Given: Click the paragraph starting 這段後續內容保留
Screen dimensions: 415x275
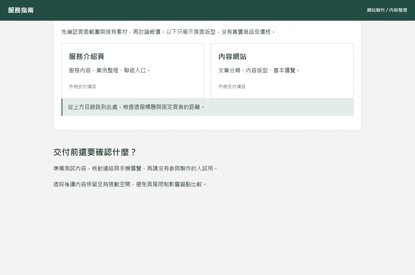Looking at the screenshot, I should pos(130,184).
